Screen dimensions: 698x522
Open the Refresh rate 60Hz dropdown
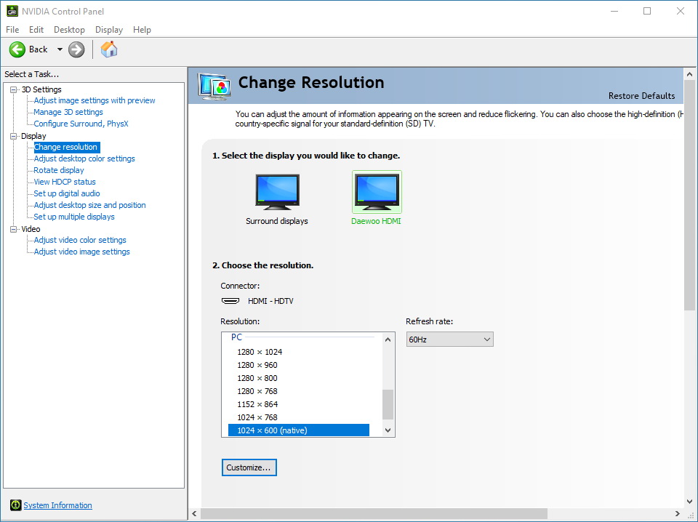coord(449,339)
